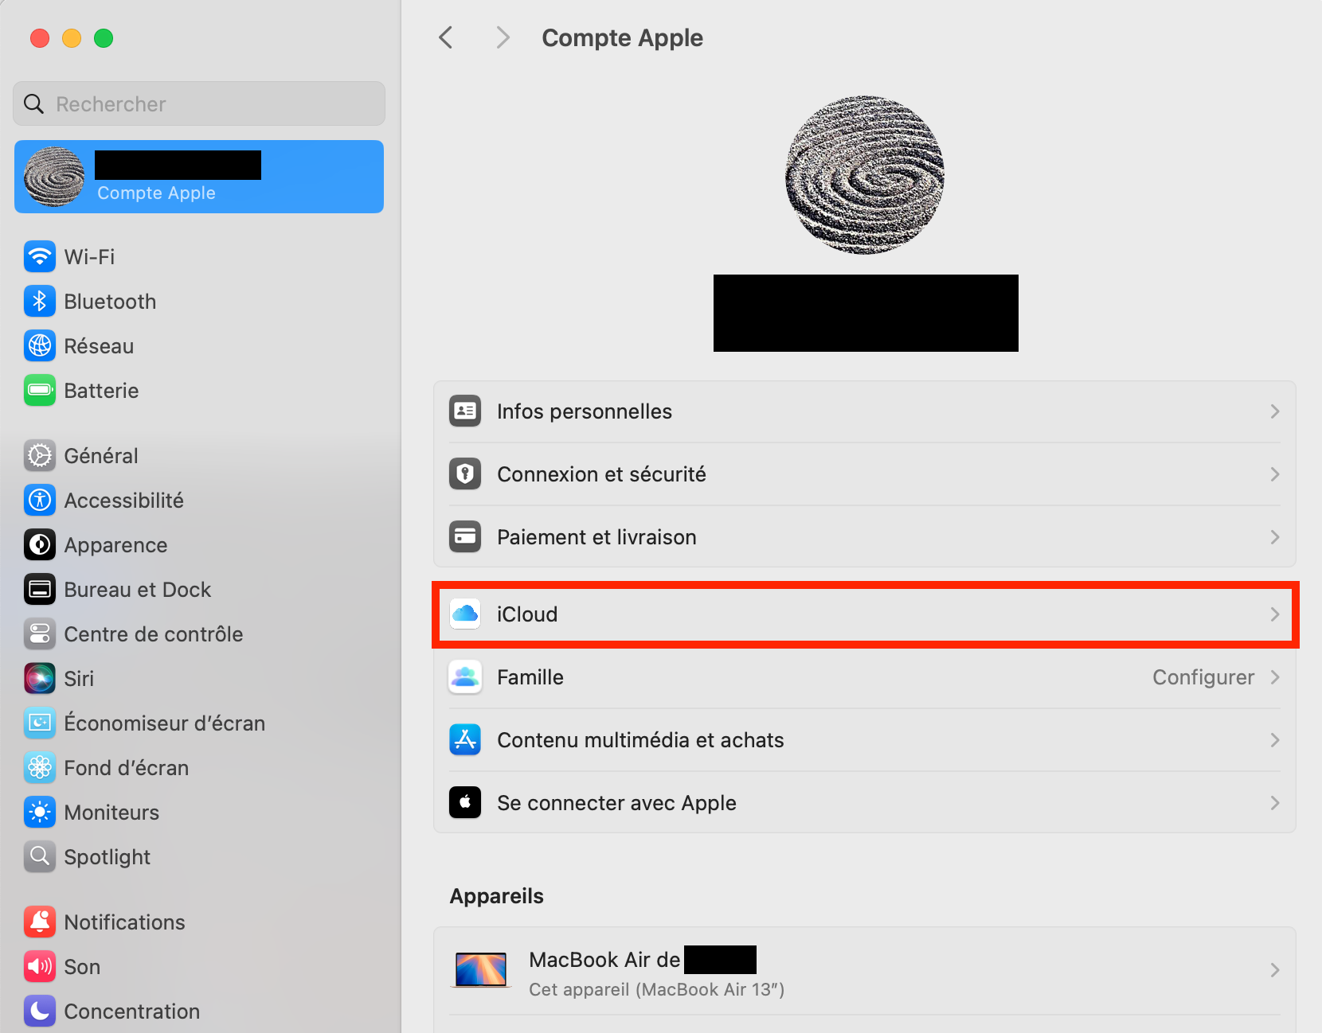Expand Paiement et livraison chevron
Screen dimensions: 1322x1033
[1275, 537]
